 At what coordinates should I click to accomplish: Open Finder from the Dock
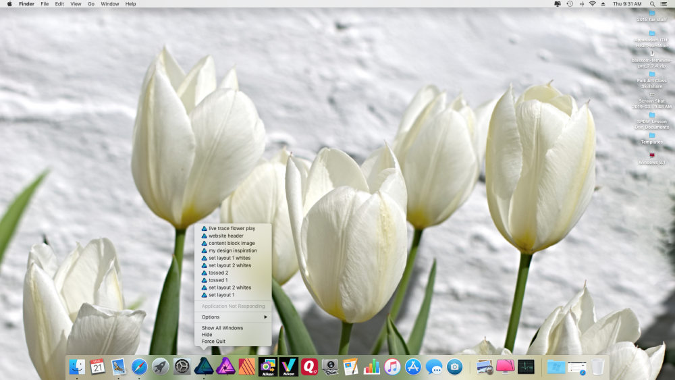[x=77, y=367]
